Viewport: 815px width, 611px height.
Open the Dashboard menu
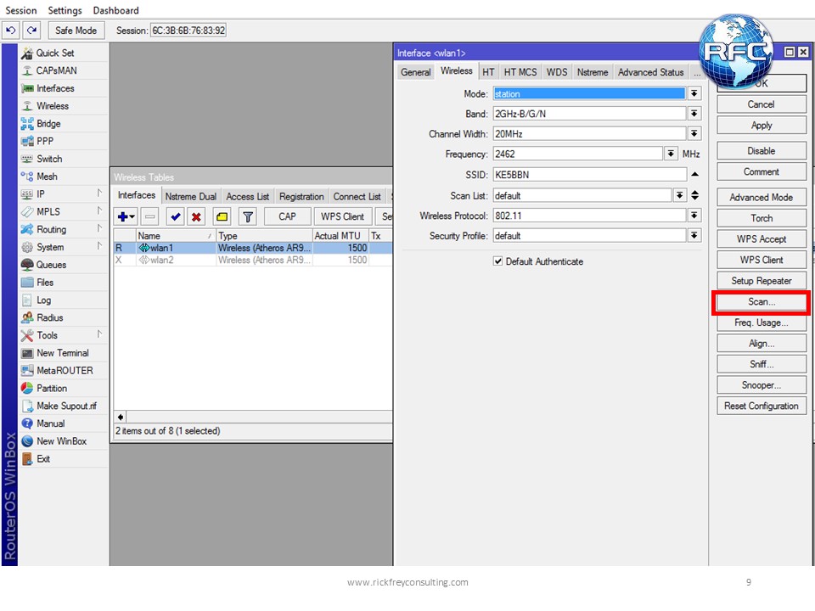pyautogui.click(x=116, y=10)
